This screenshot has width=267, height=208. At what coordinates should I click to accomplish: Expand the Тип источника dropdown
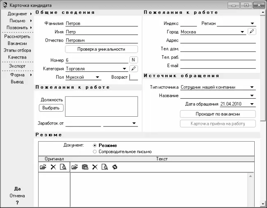point(252,87)
